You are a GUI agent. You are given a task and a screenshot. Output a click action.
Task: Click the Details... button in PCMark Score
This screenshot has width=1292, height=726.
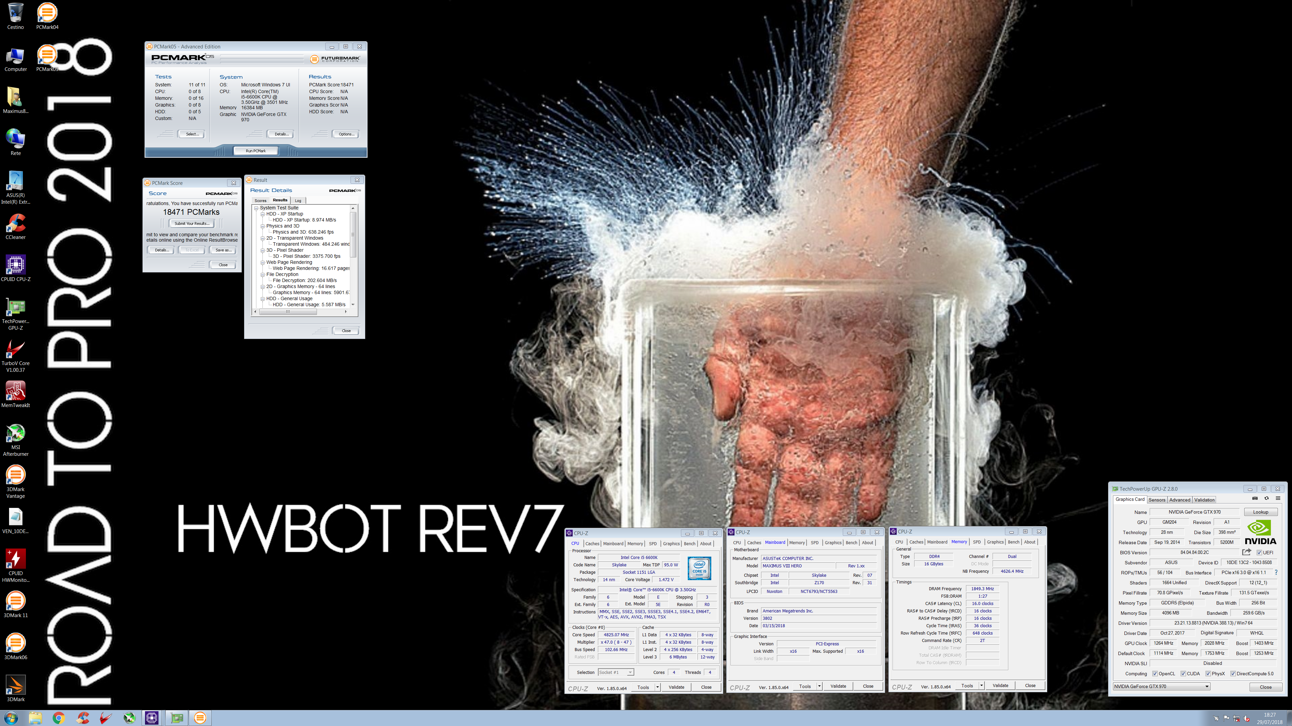click(x=161, y=250)
